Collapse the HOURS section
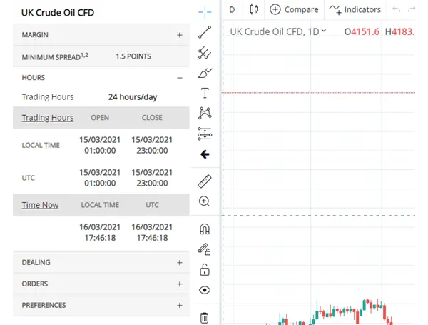This screenshot has height=325, width=428. coord(101,78)
